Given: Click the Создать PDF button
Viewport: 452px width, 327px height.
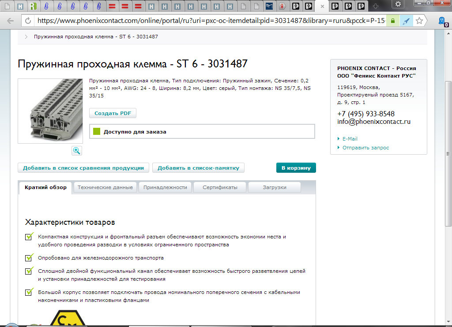Looking at the screenshot, I should point(113,113).
